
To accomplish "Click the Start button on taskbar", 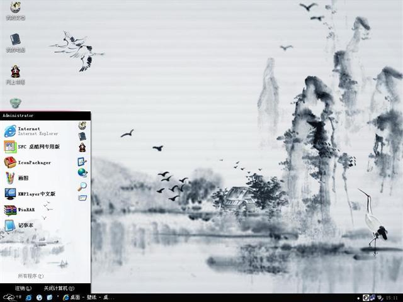I will [x=11, y=297].
